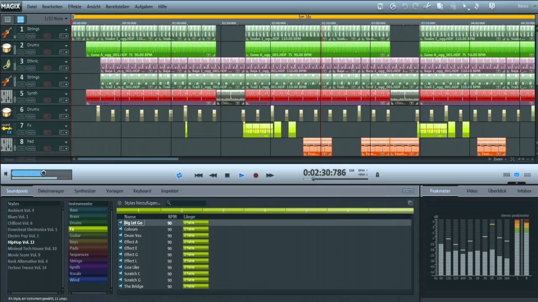Switch to the Dateimanager tab
This screenshot has width=538, height=302.
pos(51,191)
